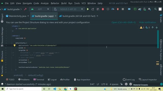The image size is (163, 91).
Task: Click the editor vertical scrollbar thumb
Action: (x=158, y=39)
